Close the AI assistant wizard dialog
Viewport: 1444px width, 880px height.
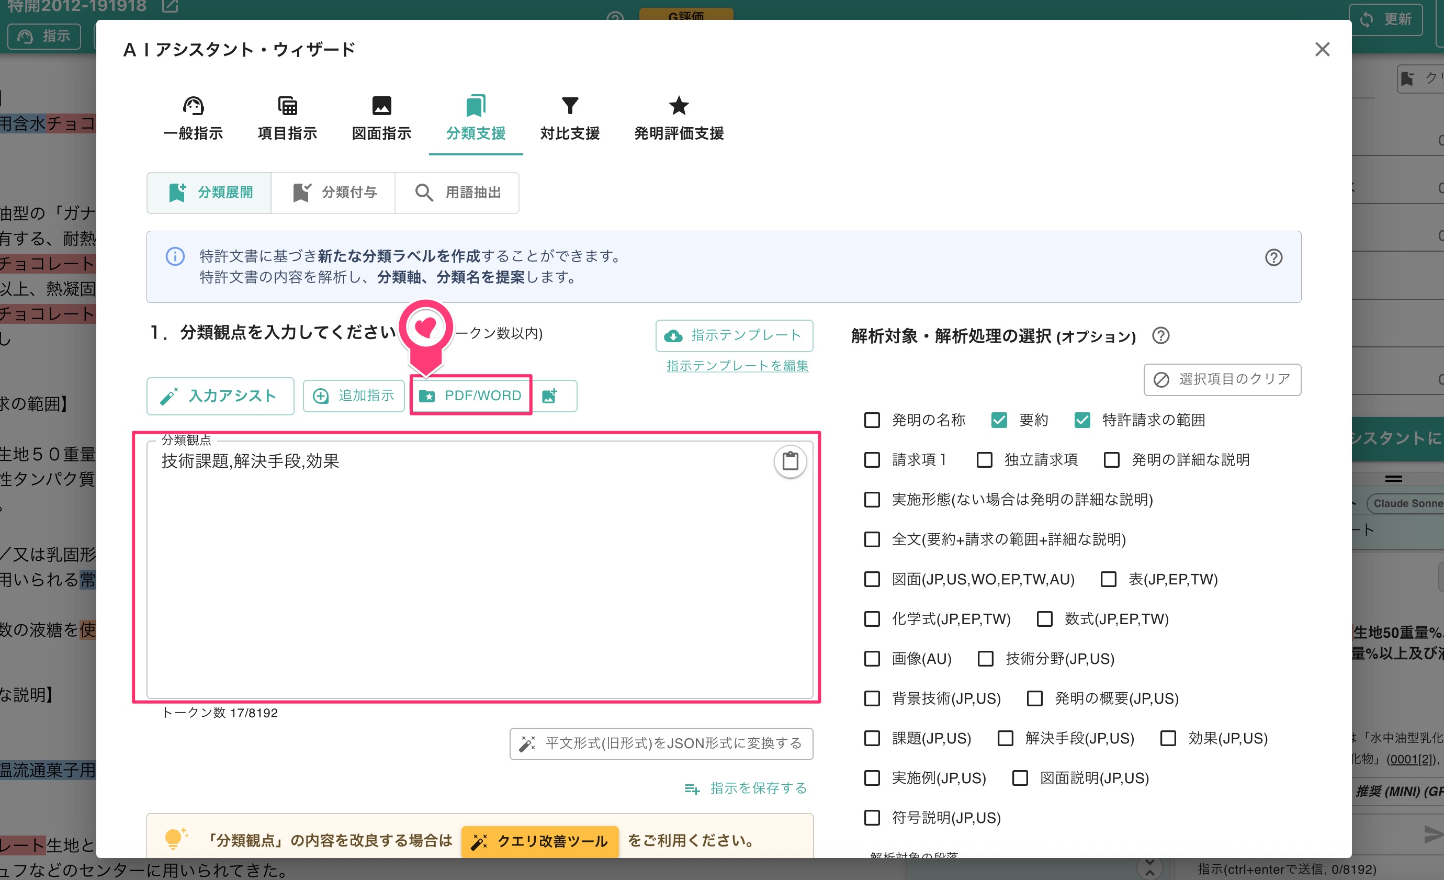(x=1322, y=49)
